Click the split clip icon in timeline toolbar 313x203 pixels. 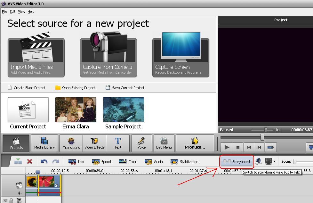(18, 161)
